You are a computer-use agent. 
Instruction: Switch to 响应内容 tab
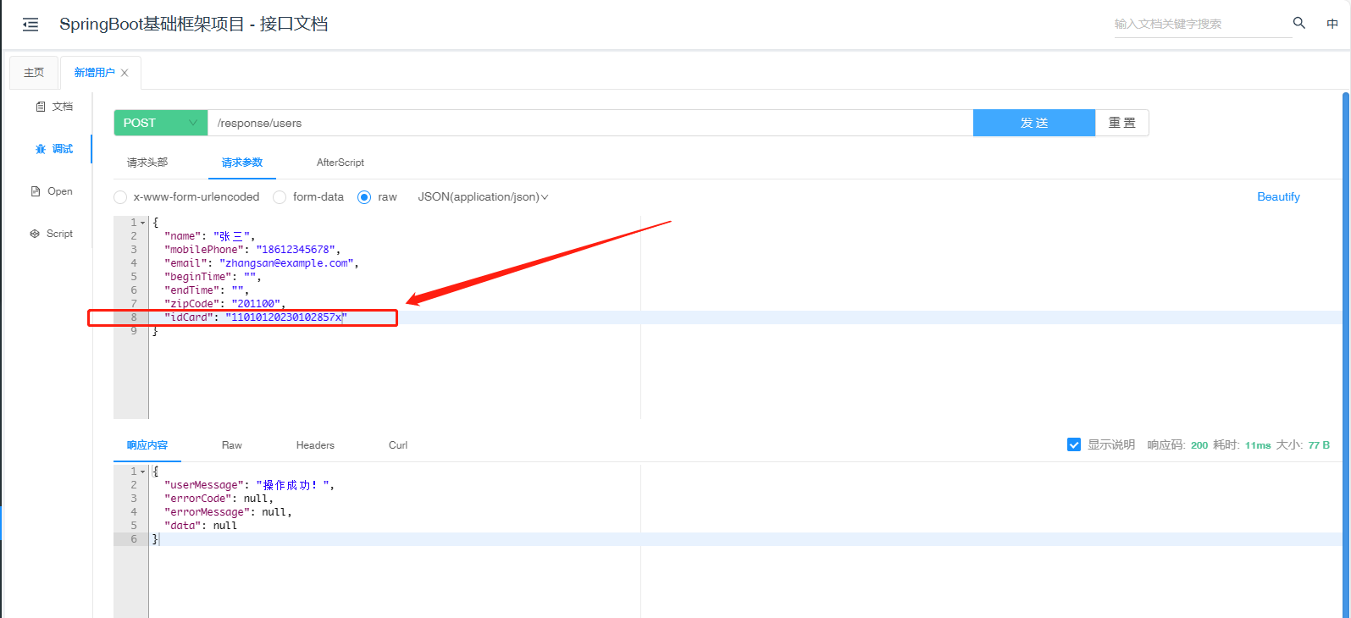tap(147, 445)
